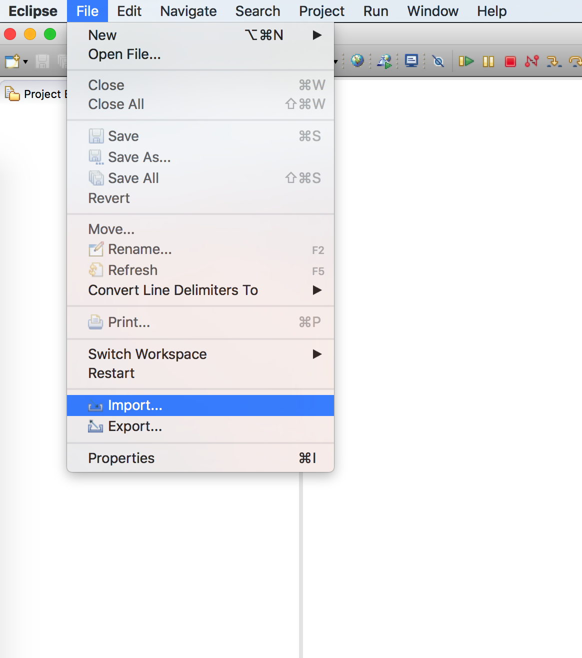Click the Step Over icon
This screenshot has height=658, width=582.
point(575,61)
